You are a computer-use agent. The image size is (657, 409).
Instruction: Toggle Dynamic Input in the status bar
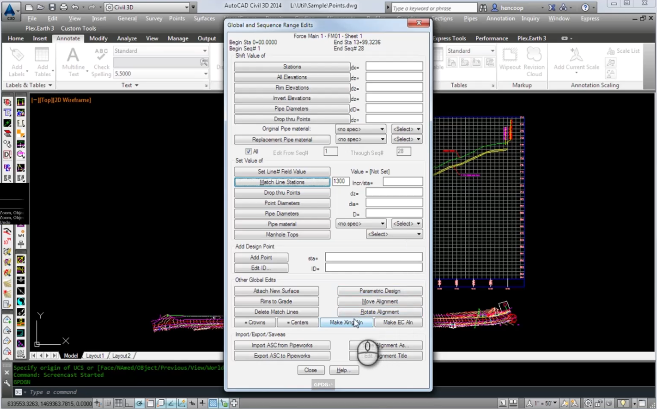(192, 403)
